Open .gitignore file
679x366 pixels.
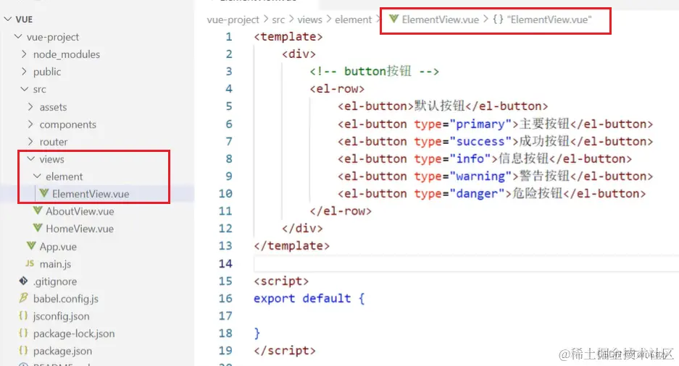click(x=55, y=281)
